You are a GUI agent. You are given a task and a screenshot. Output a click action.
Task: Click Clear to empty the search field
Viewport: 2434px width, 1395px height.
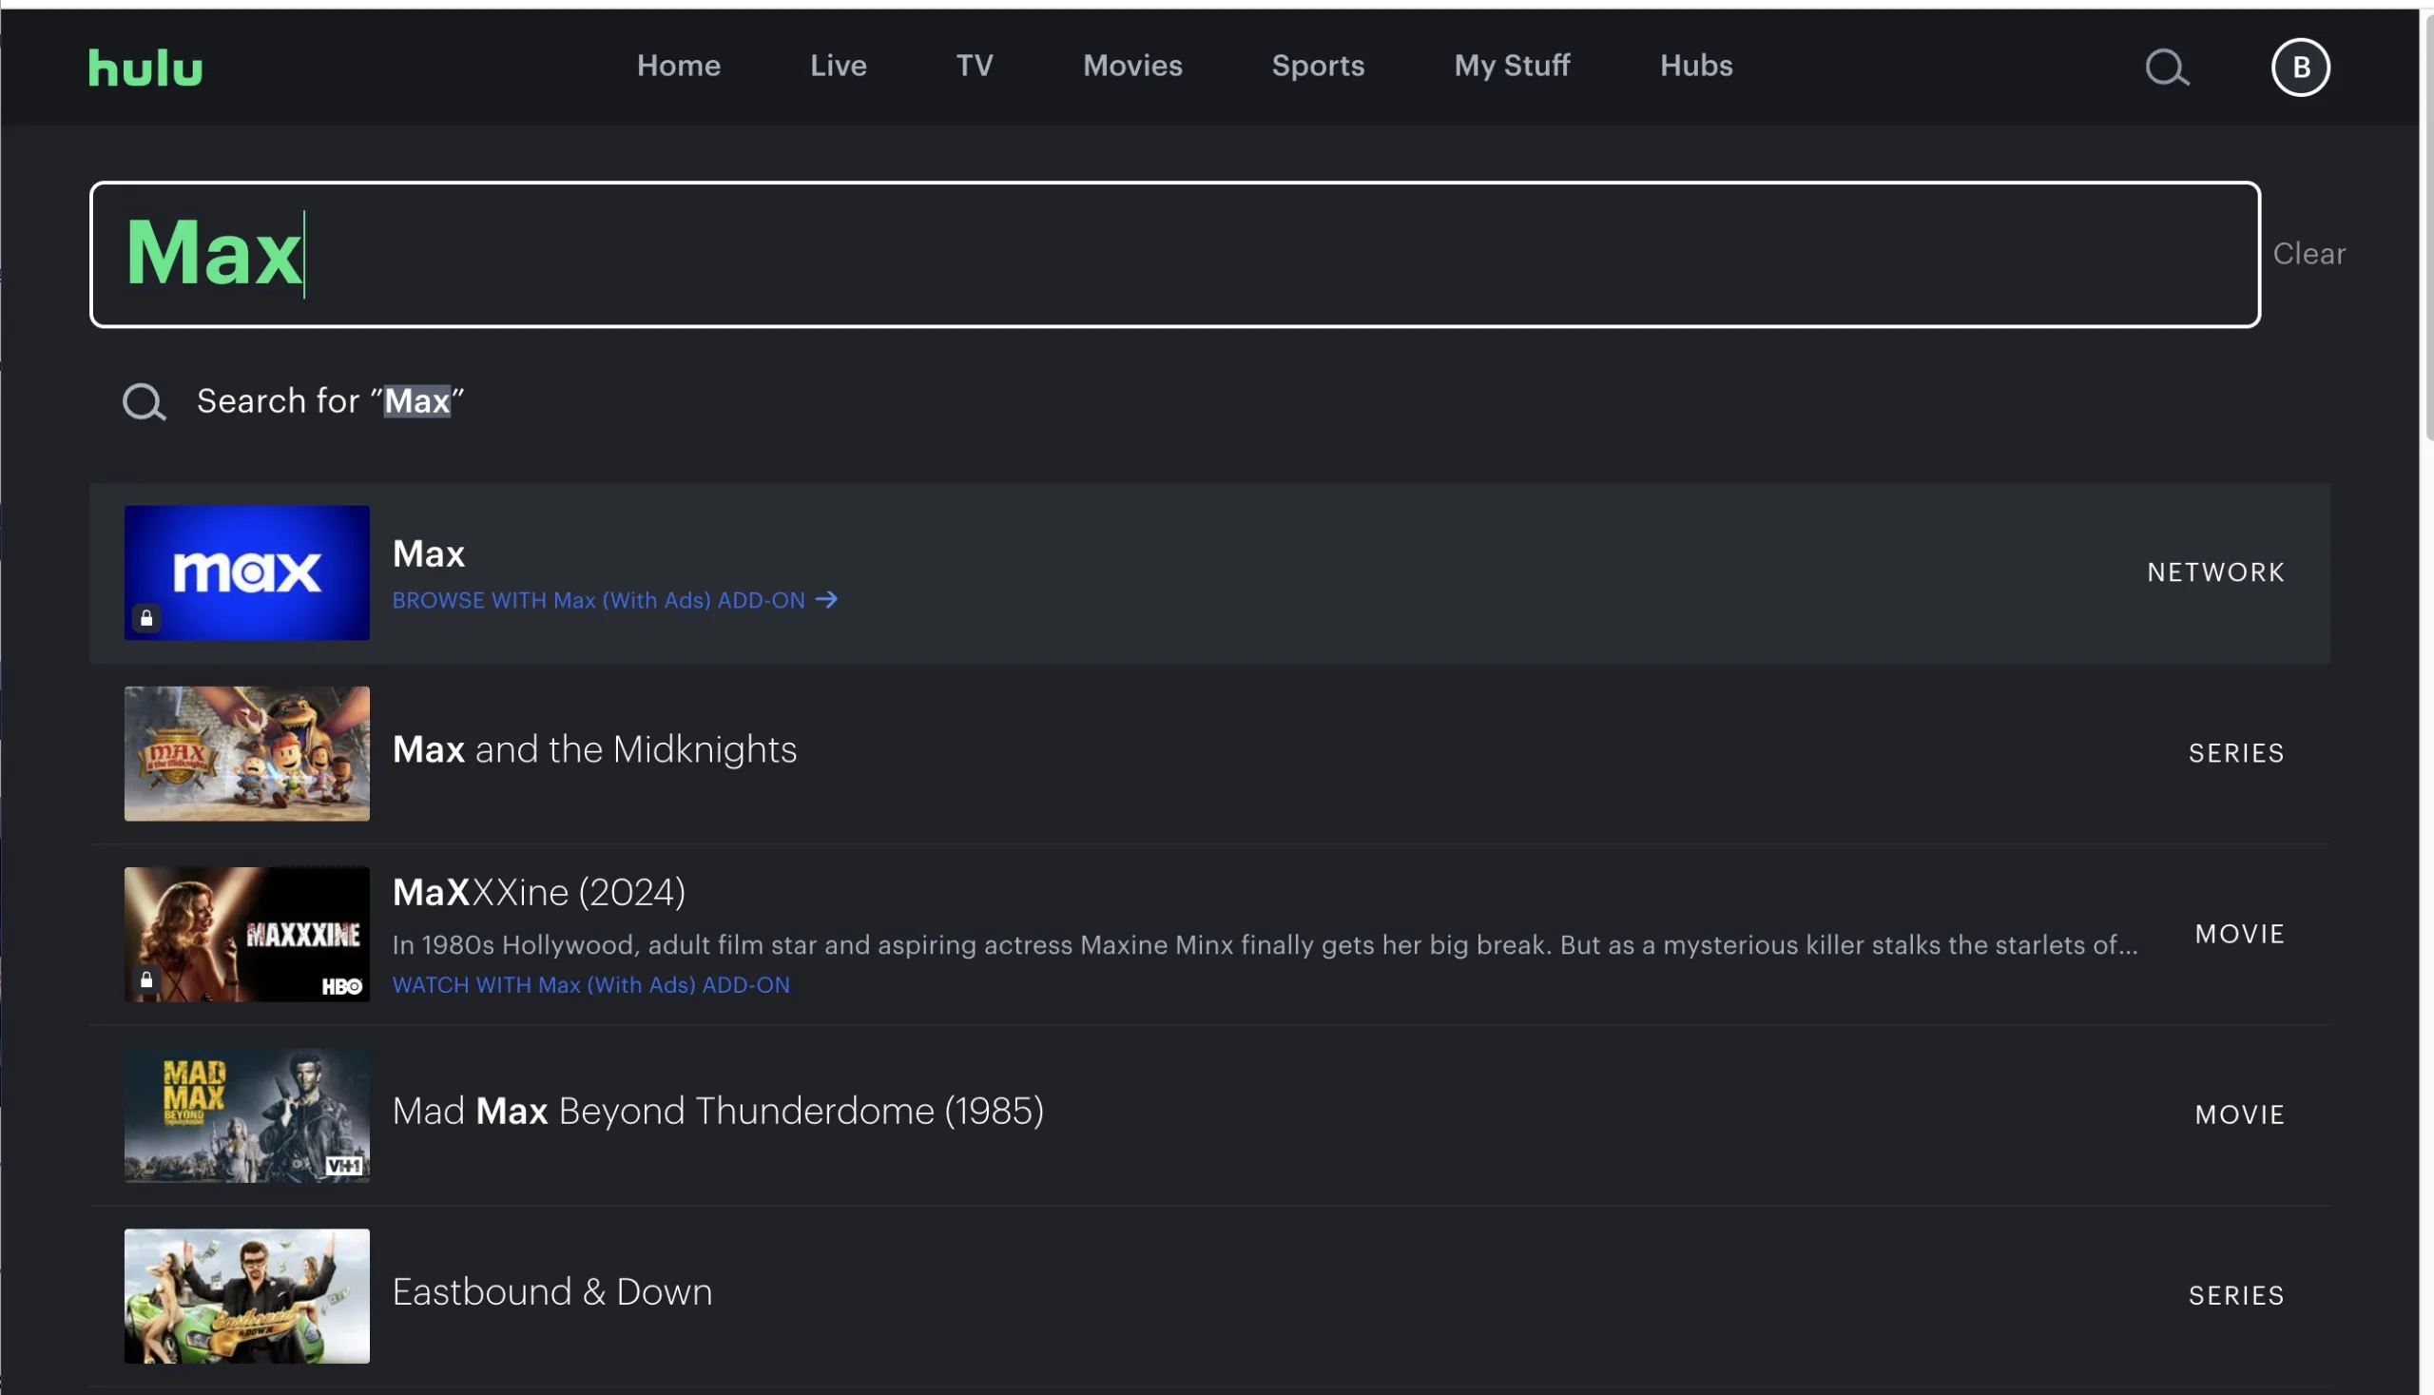(x=2308, y=253)
